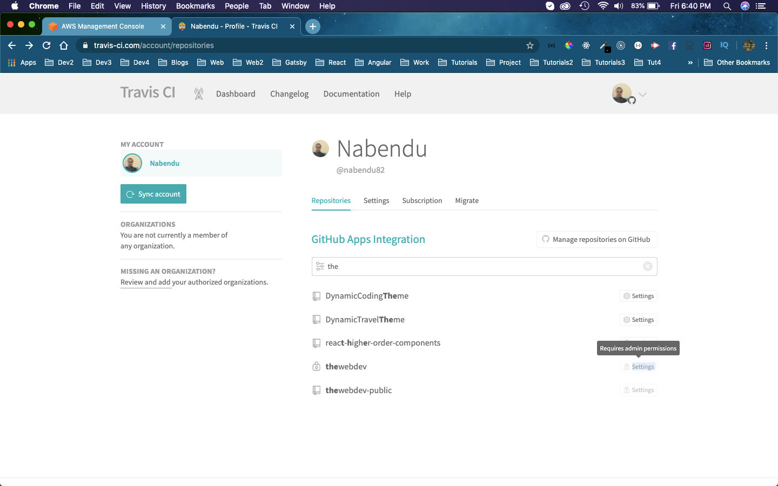Open the Dashboard link
The width and height of the screenshot is (778, 486).
click(x=236, y=94)
